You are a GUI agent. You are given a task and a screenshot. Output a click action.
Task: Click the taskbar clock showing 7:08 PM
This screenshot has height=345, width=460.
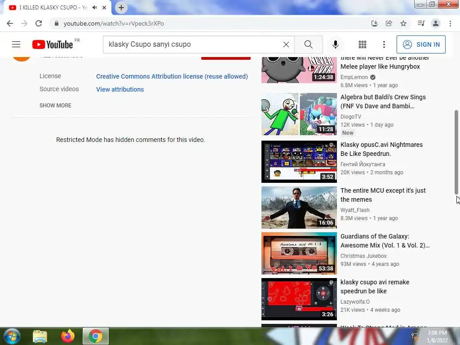437,336
